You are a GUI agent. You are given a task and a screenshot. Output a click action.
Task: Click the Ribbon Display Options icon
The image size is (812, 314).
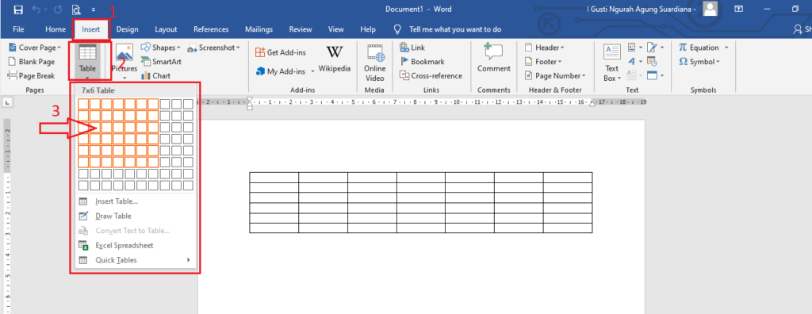(x=738, y=9)
